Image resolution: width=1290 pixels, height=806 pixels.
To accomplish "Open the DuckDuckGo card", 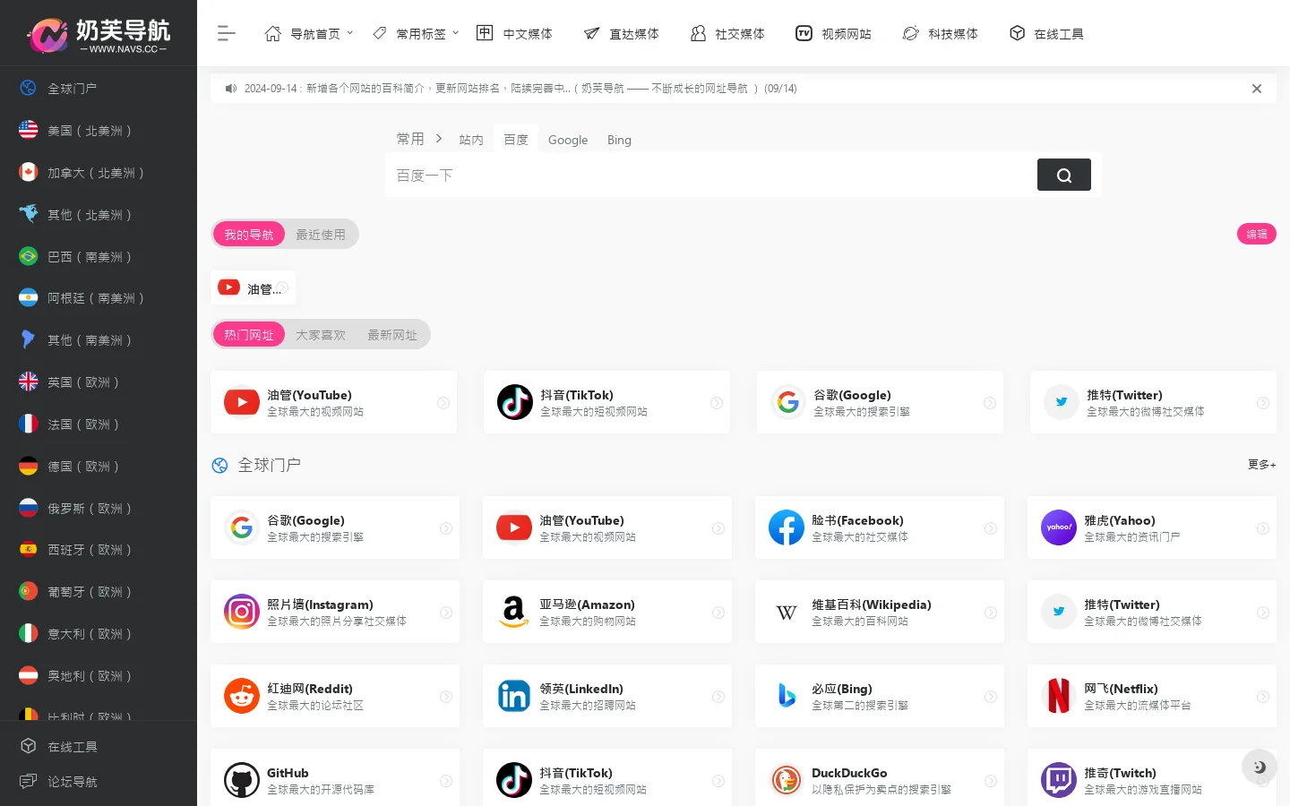I will [880, 777].
